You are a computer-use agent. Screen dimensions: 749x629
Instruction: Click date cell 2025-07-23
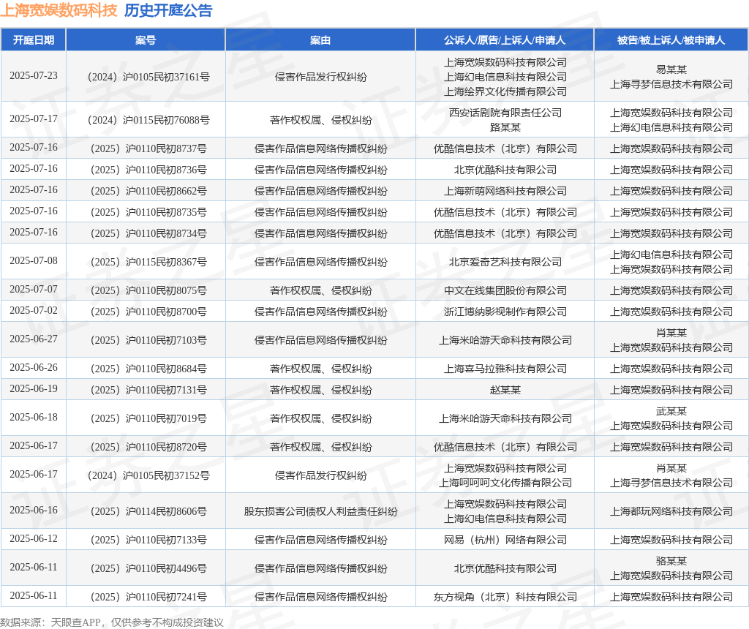point(34,76)
